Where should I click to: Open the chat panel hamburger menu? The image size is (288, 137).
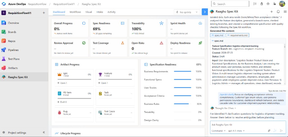pyautogui.click(x=285, y=12)
